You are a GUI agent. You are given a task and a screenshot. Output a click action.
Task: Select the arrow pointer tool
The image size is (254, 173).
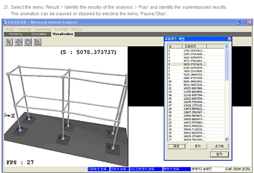[9, 42]
